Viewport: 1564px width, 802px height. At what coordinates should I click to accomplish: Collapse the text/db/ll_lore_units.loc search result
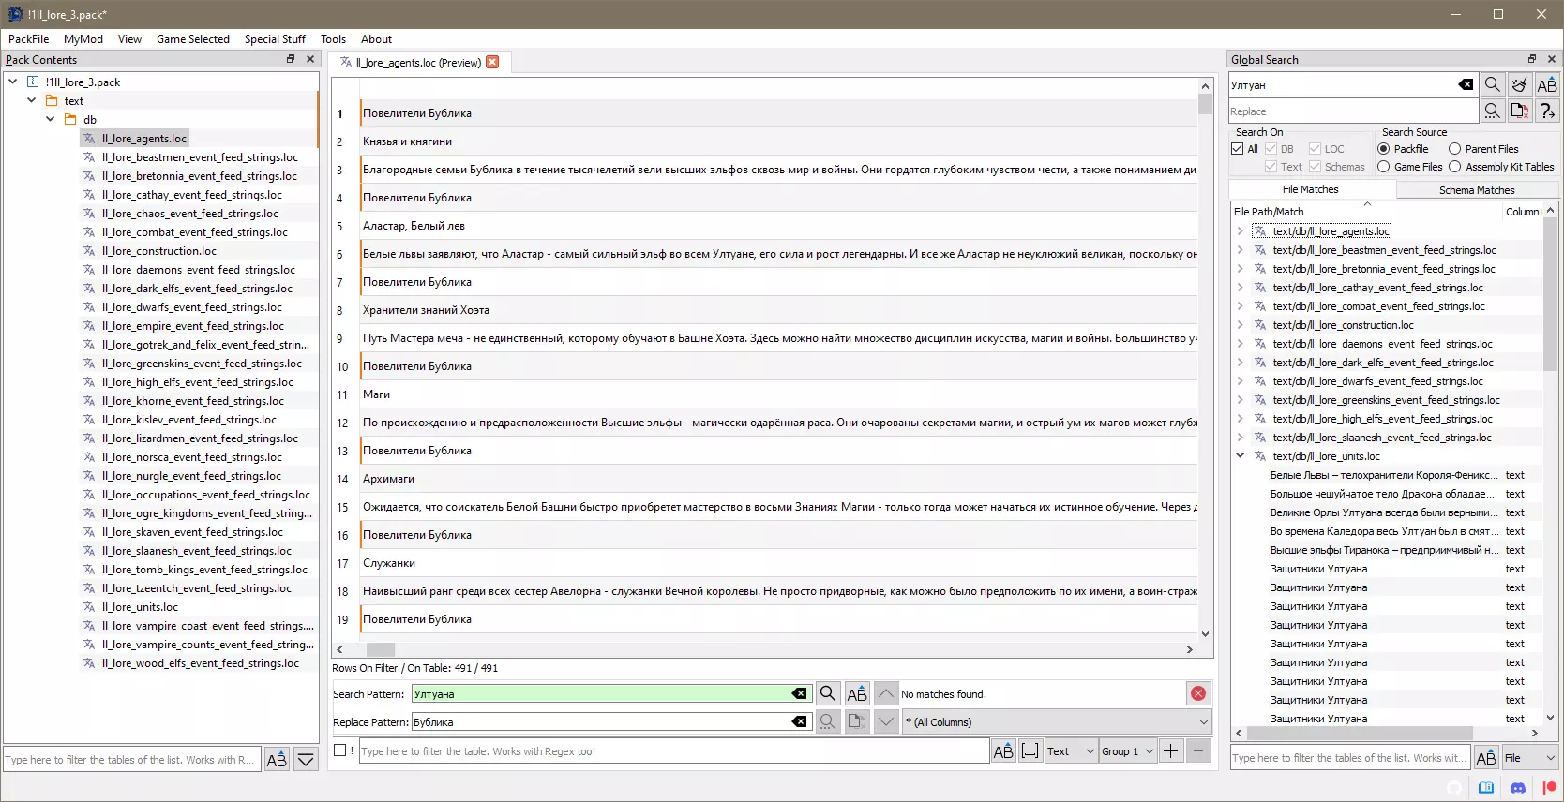point(1241,456)
